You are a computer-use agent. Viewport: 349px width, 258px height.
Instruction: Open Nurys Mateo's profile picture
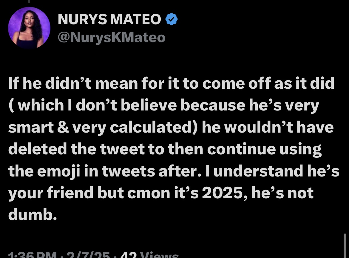pos(29,28)
